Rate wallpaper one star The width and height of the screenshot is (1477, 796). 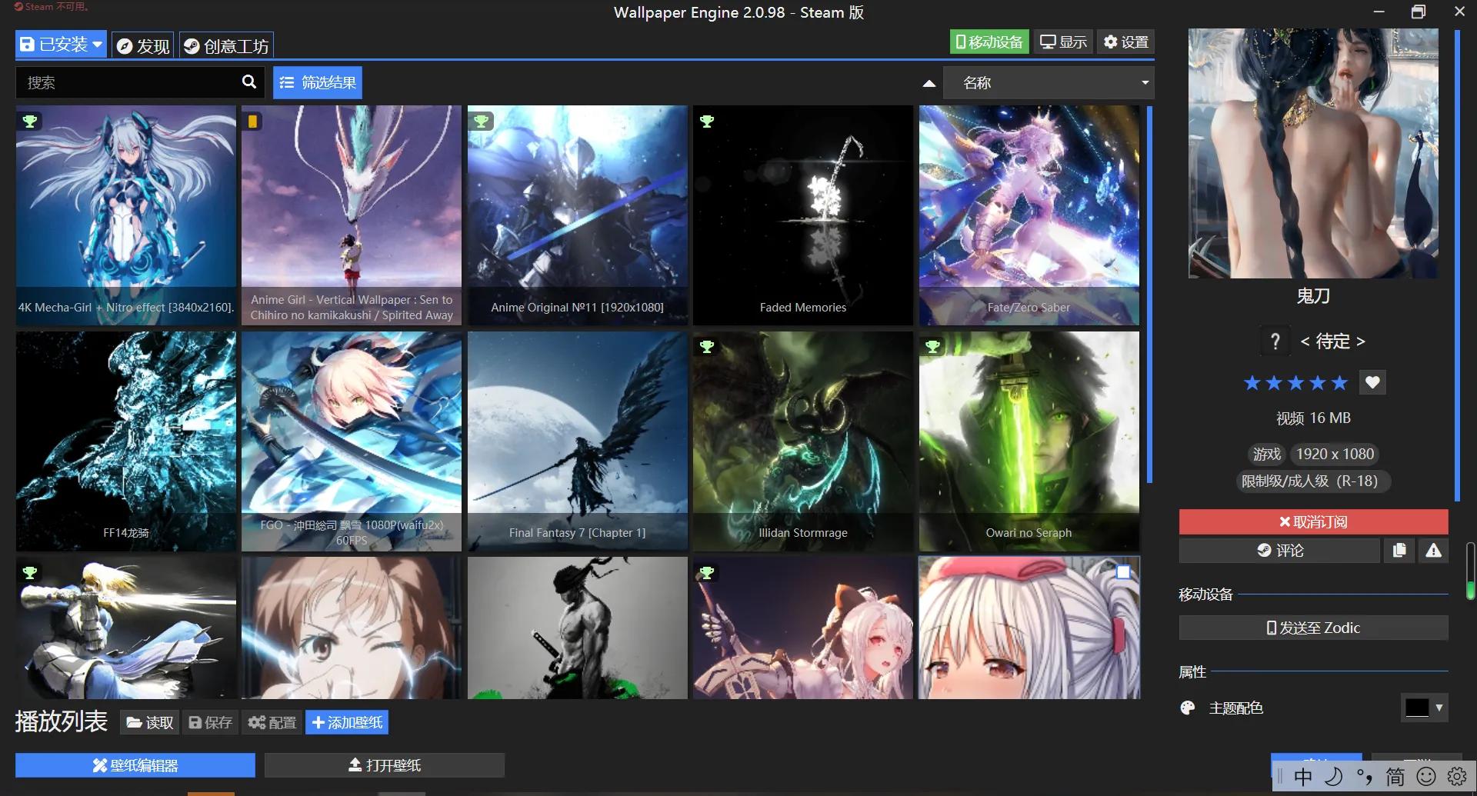tap(1252, 383)
